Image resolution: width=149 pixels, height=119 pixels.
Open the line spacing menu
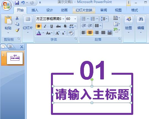click(x=104, y=19)
